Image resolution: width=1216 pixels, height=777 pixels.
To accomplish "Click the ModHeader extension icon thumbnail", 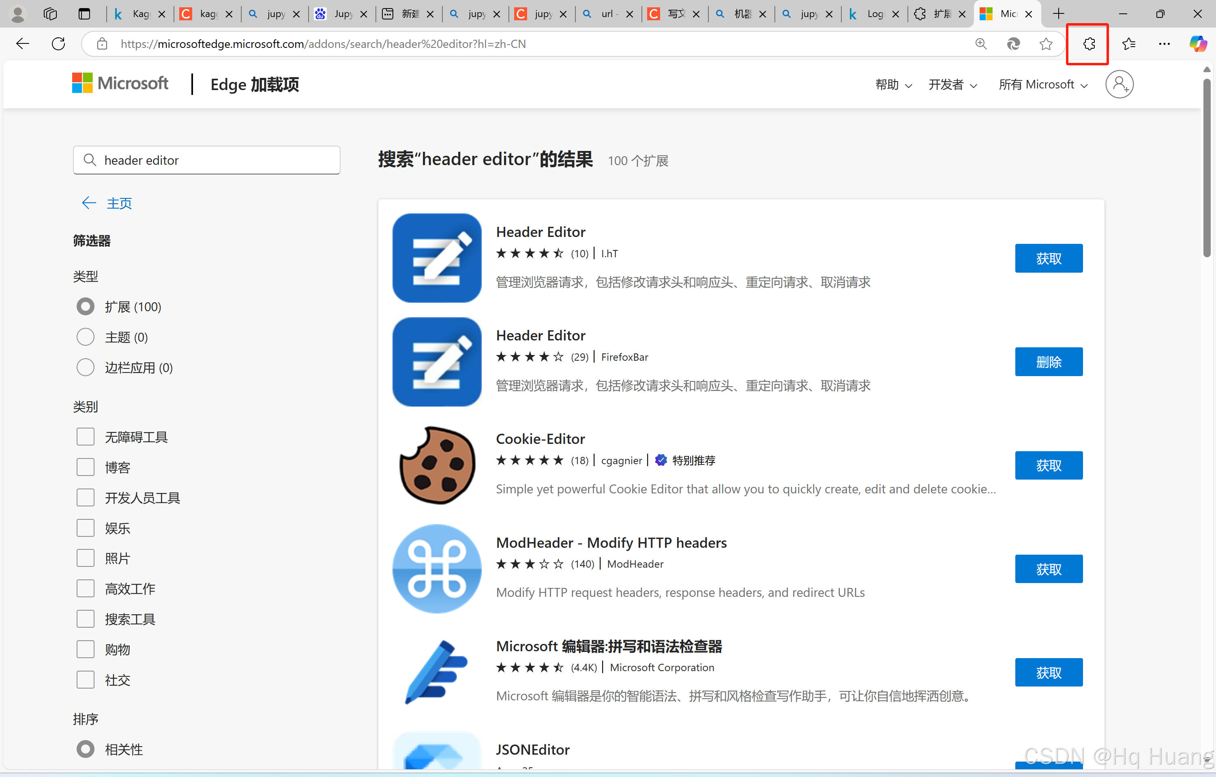I will [437, 568].
